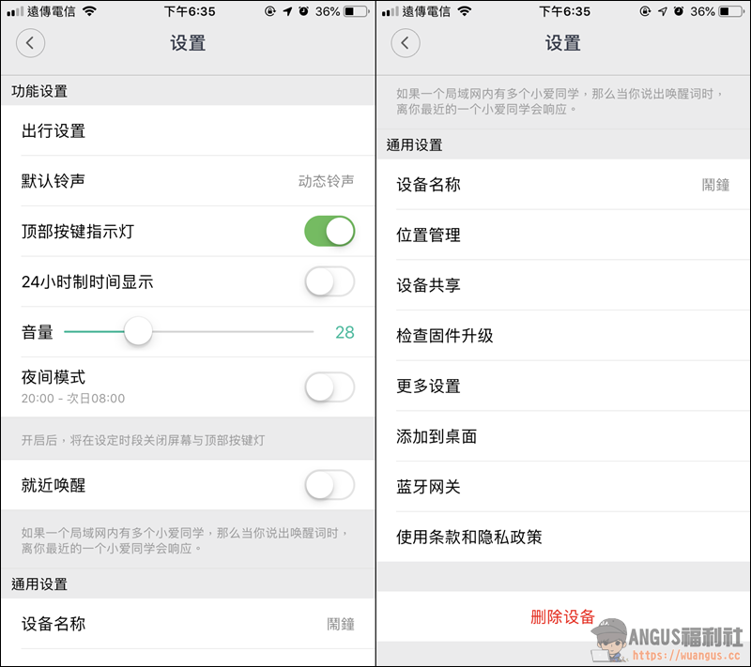Open 默认铃声 ringtone selection
Image resolution: width=751 pixels, height=667 pixels.
pyautogui.click(x=188, y=181)
